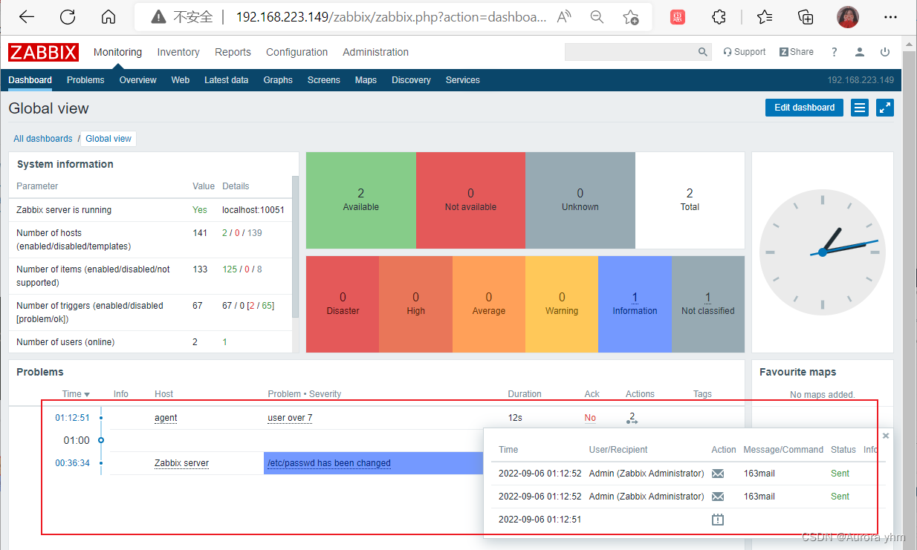Open the Administration menu
Screen dimensions: 917x550
375,52
